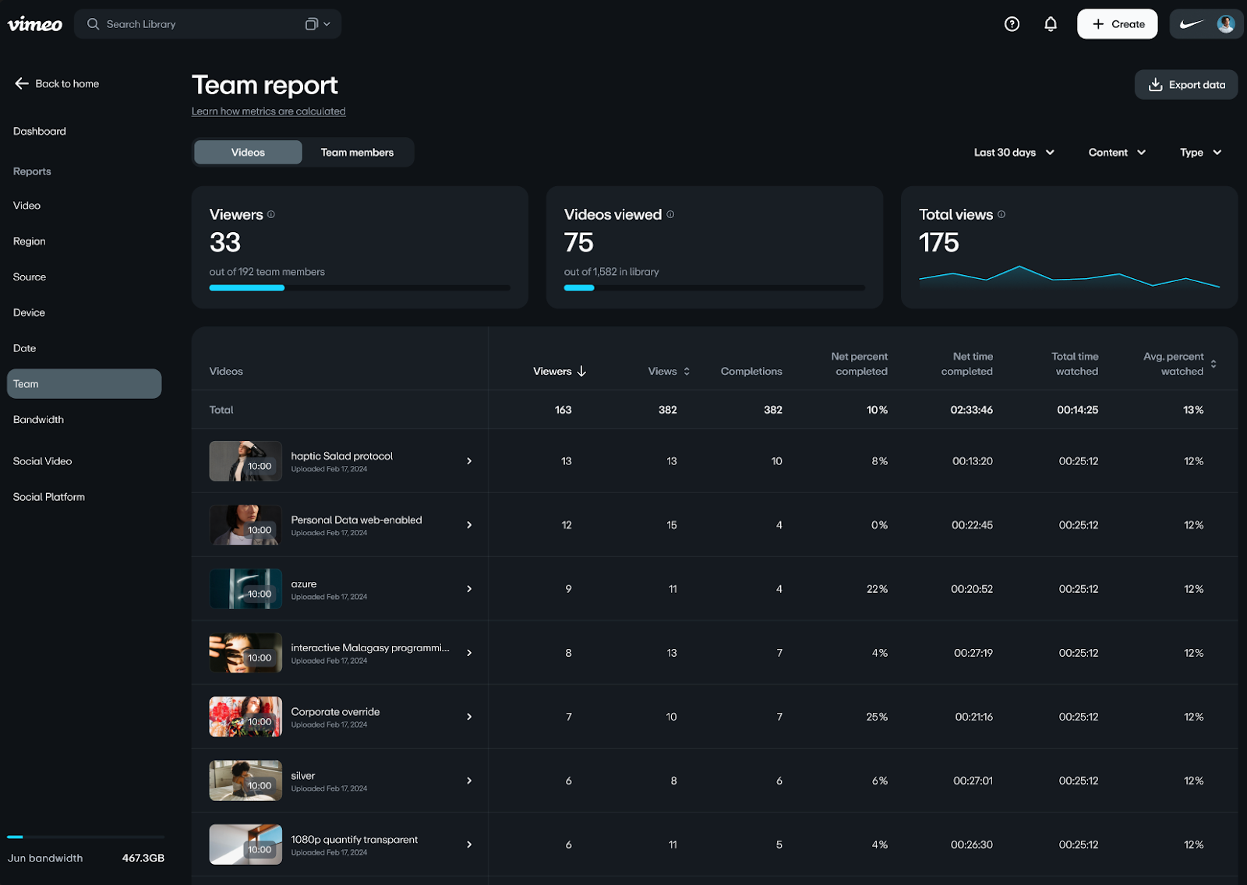Click the help question mark icon
The image size is (1247, 885).
pyautogui.click(x=1011, y=23)
